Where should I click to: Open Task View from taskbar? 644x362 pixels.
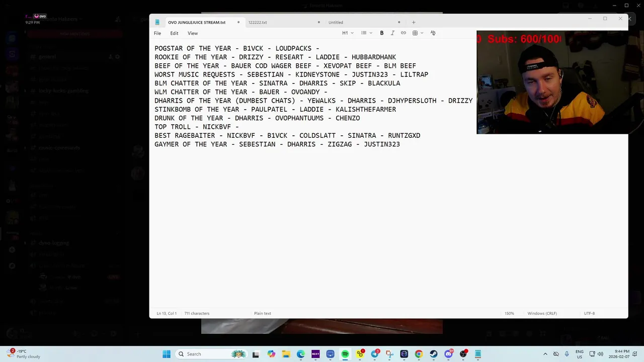pos(256,354)
